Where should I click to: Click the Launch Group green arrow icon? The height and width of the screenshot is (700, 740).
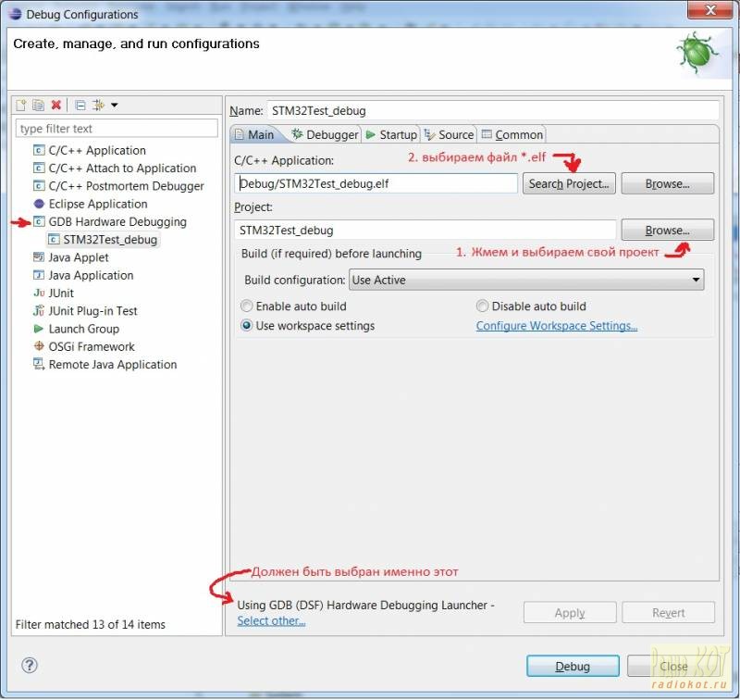[39, 329]
